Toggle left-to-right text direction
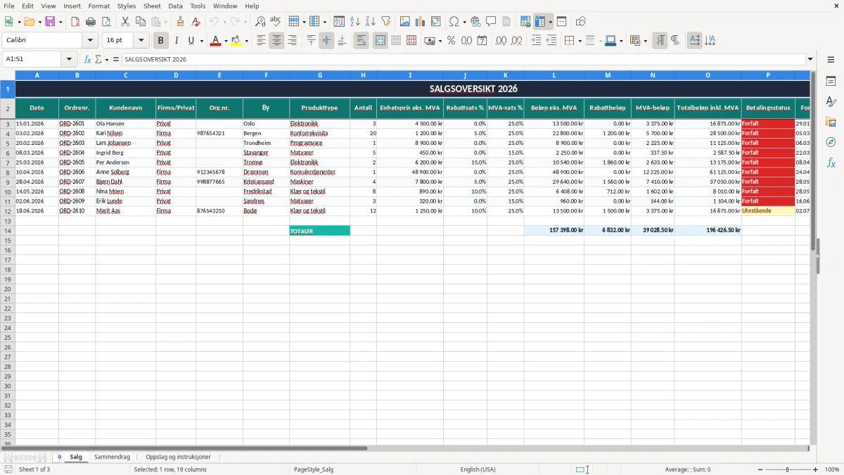Viewport: 844px width, 475px height. 660,41
